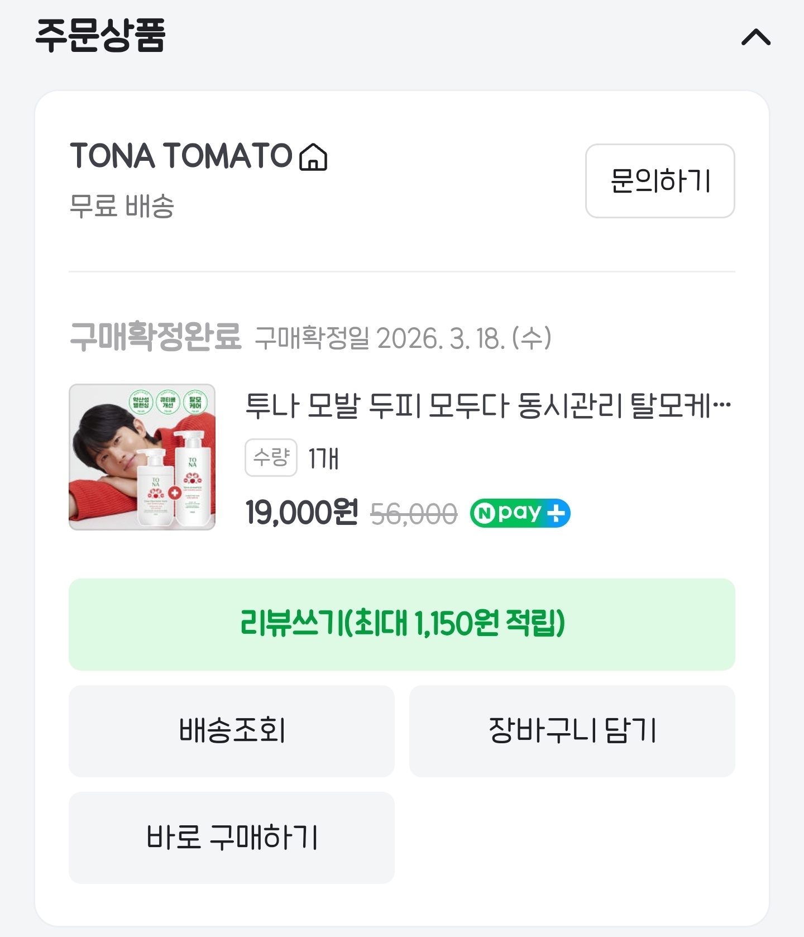Screen dimensions: 804x937
Task: Write a review via 리뷰쓰기 button
Action: pyautogui.click(x=401, y=624)
